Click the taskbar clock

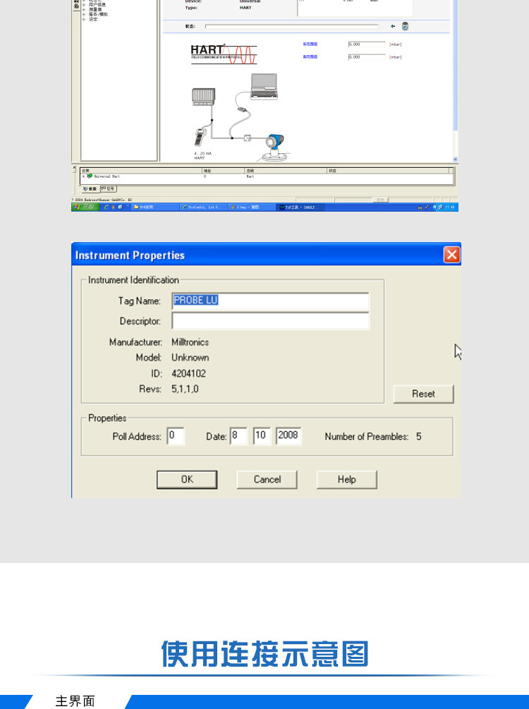450,207
